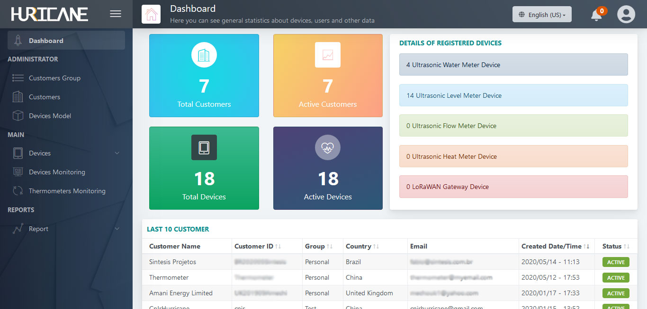This screenshot has height=309, width=647.
Task: Click ACTIVE status badge for Sintesis Projetos
Action: click(616, 262)
